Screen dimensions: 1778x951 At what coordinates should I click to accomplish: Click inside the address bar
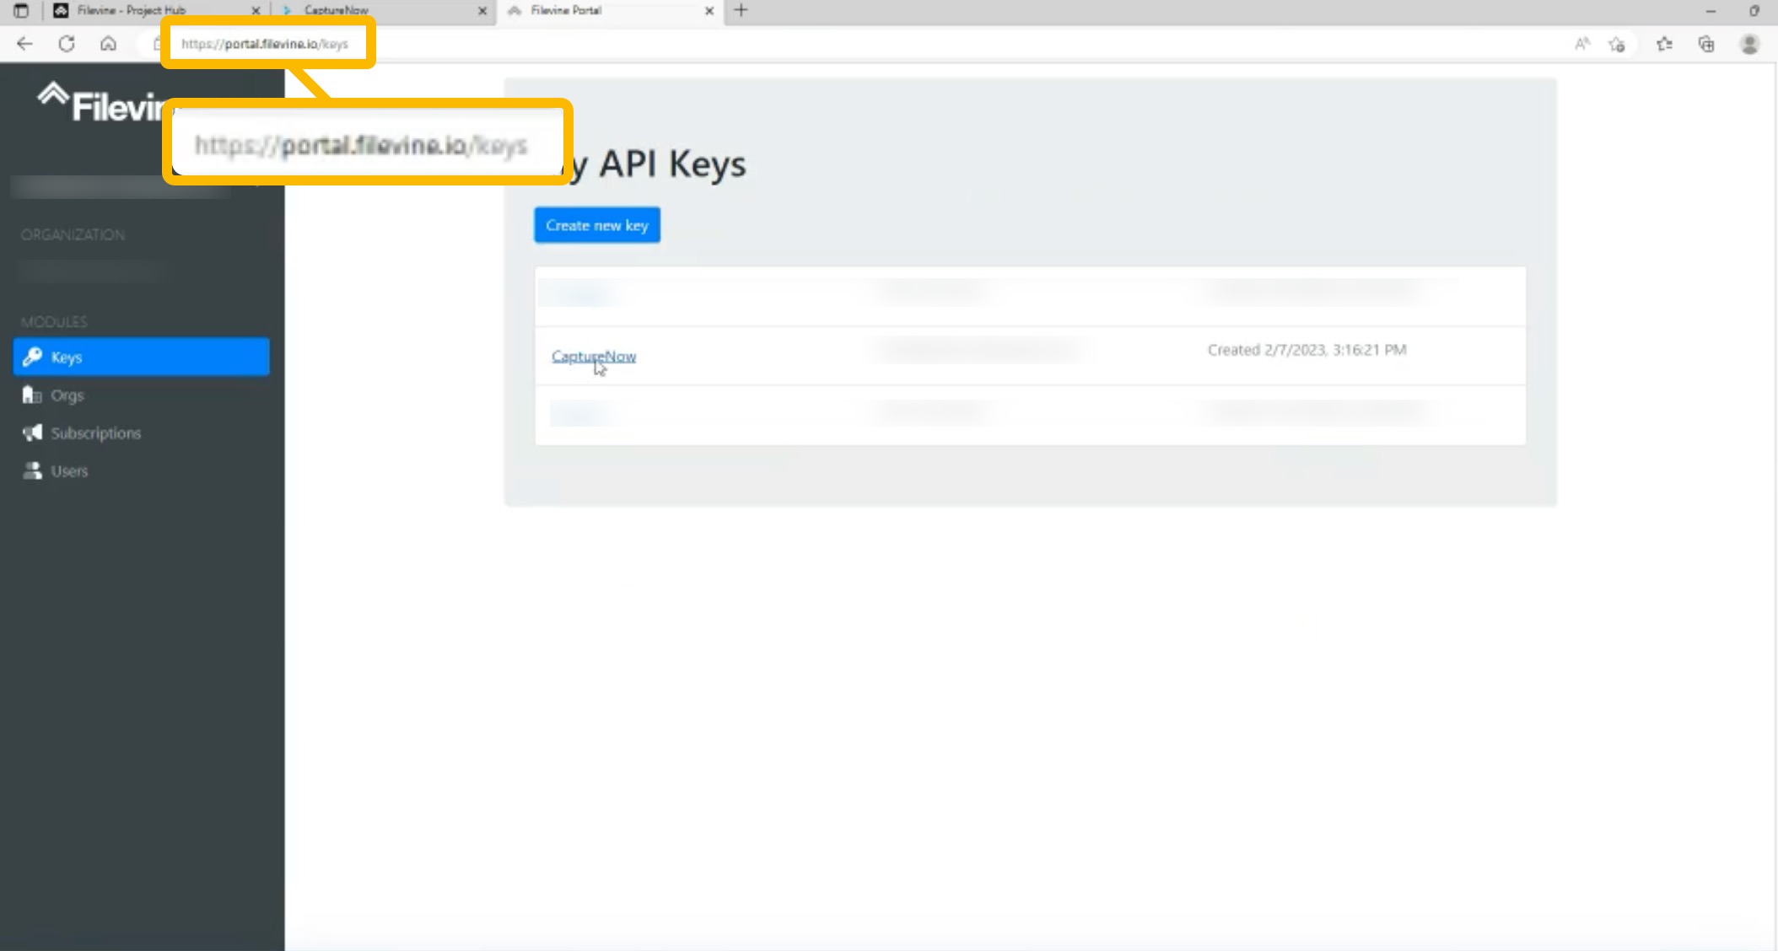(x=268, y=43)
